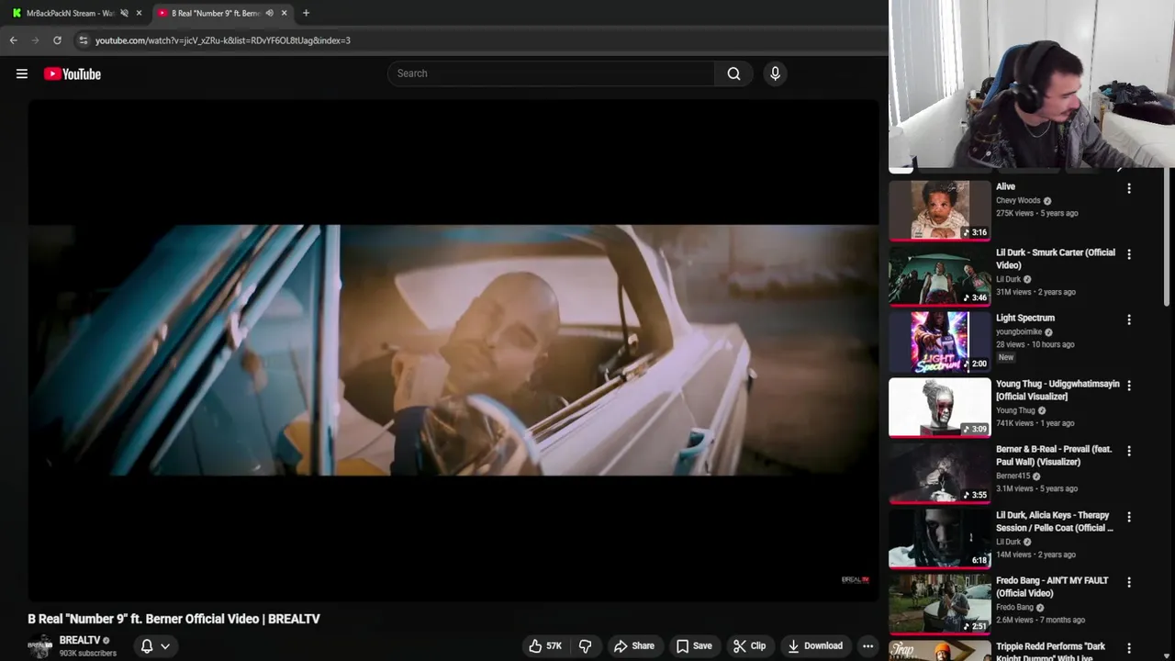This screenshot has height=661, width=1175.
Task: Open options for Smurk Carter video
Action: [x=1129, y=254]
